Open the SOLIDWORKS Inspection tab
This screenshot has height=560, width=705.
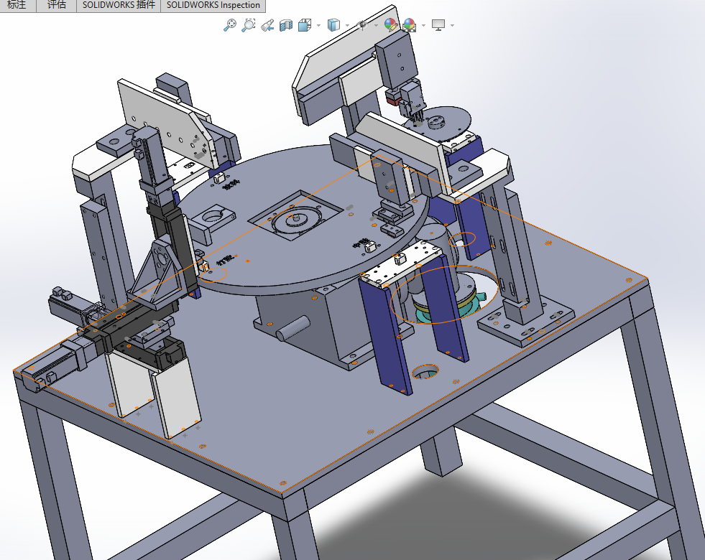(213, 6)
